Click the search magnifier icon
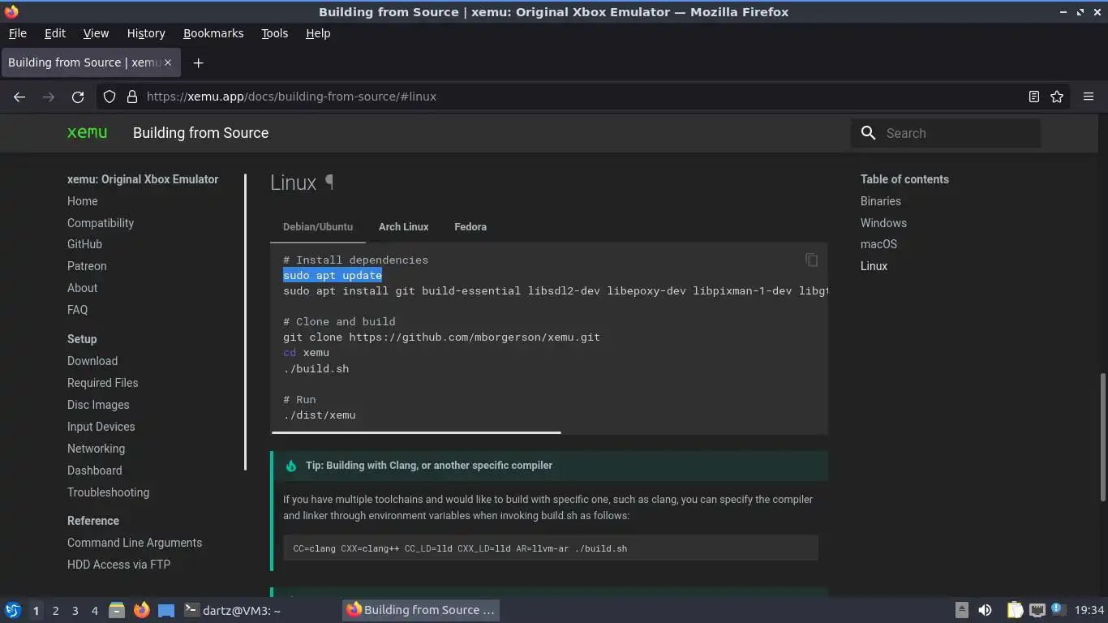 [x=868, y=133]
